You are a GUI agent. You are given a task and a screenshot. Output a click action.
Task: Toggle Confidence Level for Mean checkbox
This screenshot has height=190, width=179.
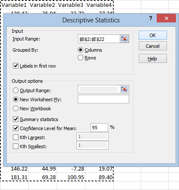coord(15,128)
